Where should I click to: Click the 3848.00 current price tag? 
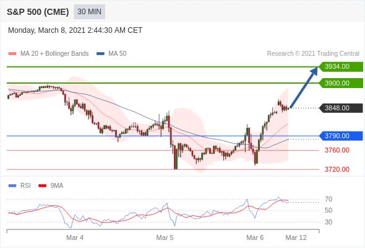coord(341,108)
